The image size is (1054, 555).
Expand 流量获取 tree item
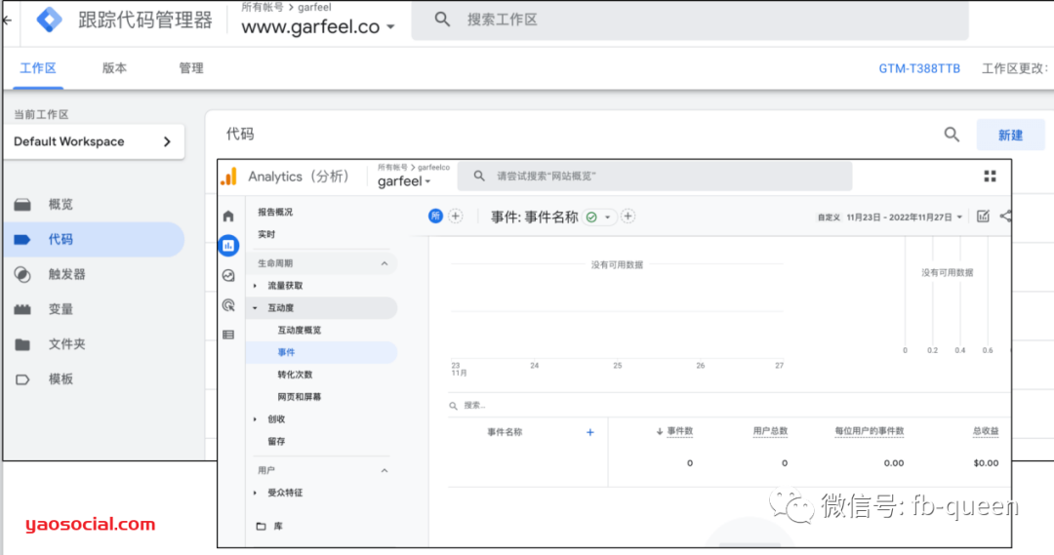point(256,286)
